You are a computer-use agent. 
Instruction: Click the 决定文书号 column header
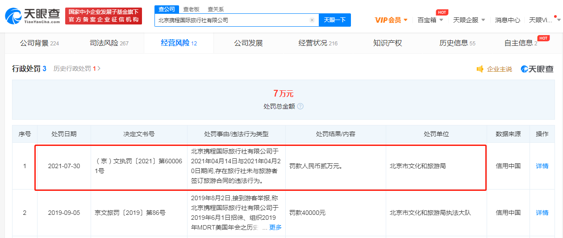pos(139,134)
